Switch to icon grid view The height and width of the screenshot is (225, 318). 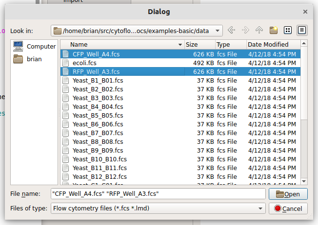[288, 30]
